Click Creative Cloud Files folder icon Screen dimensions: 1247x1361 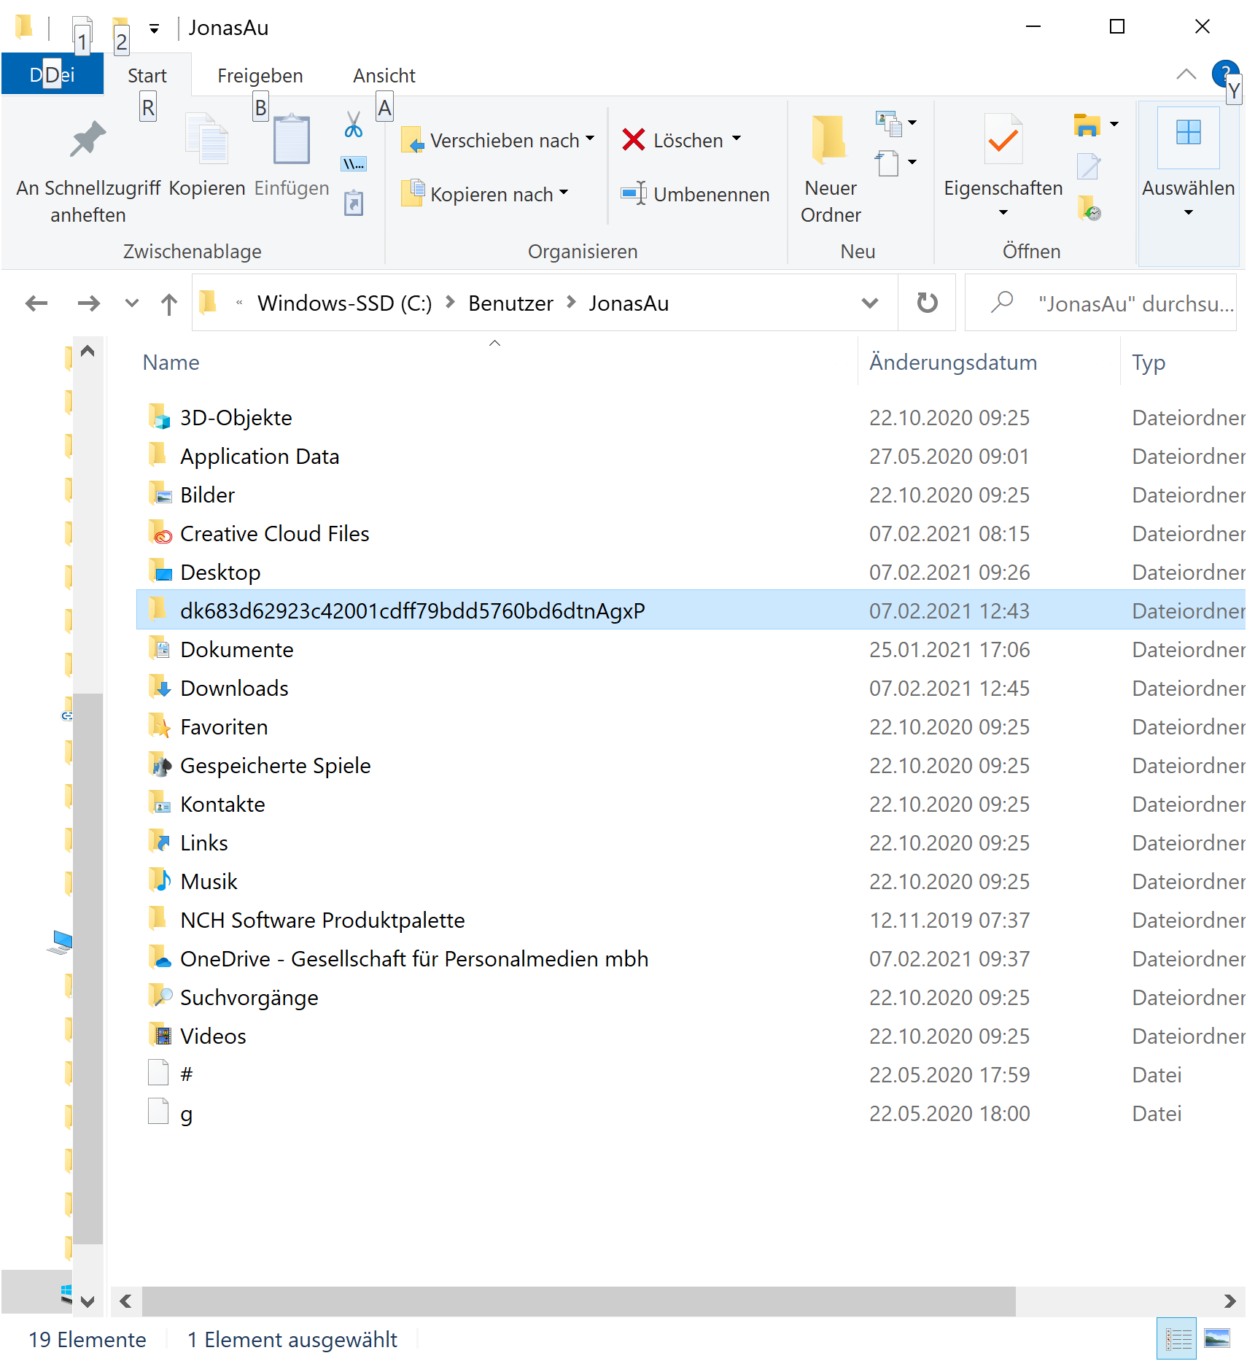point(160,533)
